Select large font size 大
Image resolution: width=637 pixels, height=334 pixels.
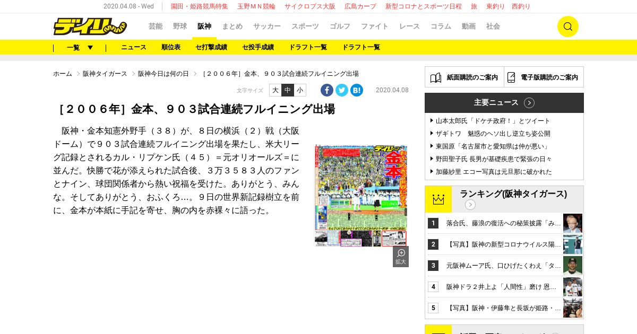275,90
